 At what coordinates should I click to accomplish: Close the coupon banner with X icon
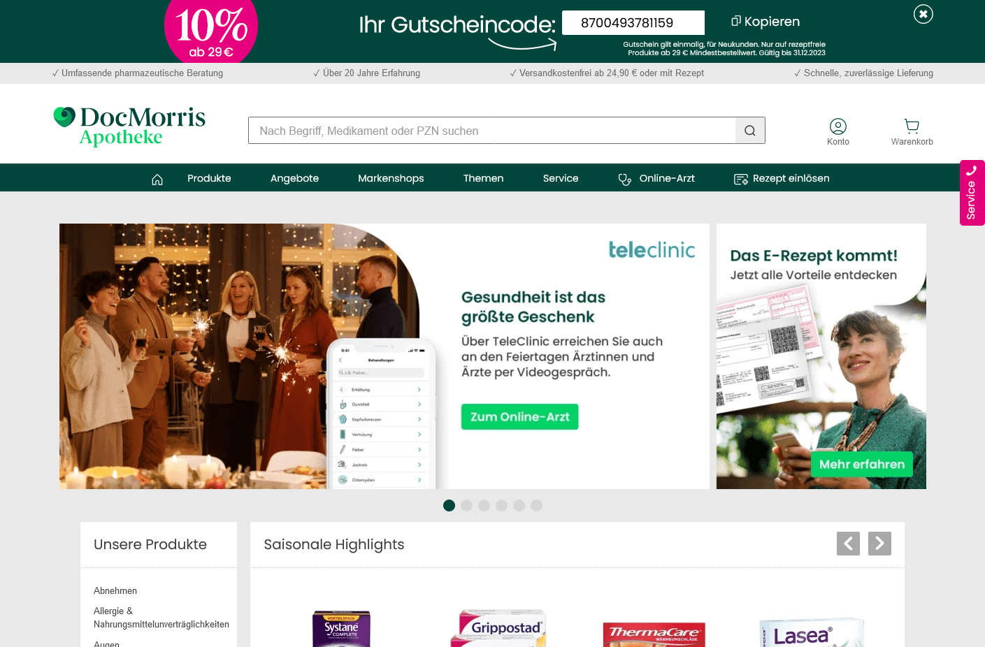tap(923, 14)
